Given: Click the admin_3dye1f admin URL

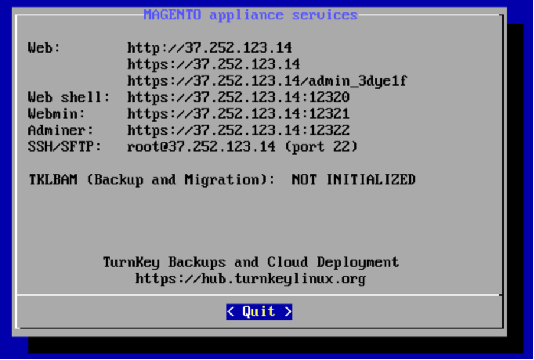Looking at the screenshot, I should 267,81.
